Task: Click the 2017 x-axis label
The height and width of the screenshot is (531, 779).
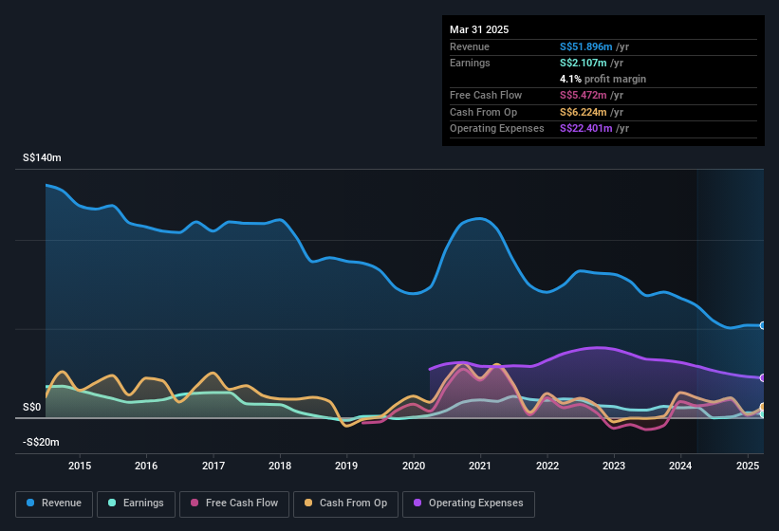Action: click(213, 466)
